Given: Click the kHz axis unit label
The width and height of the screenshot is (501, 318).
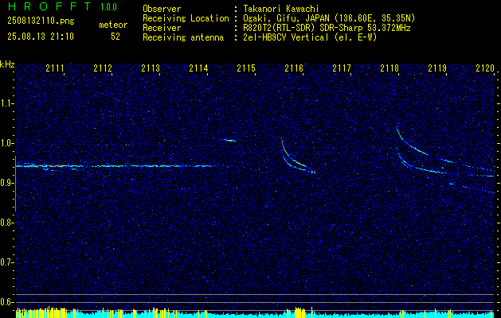Looking at the screenshot, I should point(7,64).
